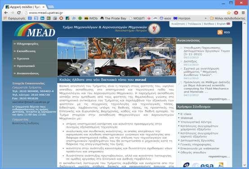Open Υπολογιστικό Κέντρο link
Viewport: 249px width, 169px height.
(196, 122)
